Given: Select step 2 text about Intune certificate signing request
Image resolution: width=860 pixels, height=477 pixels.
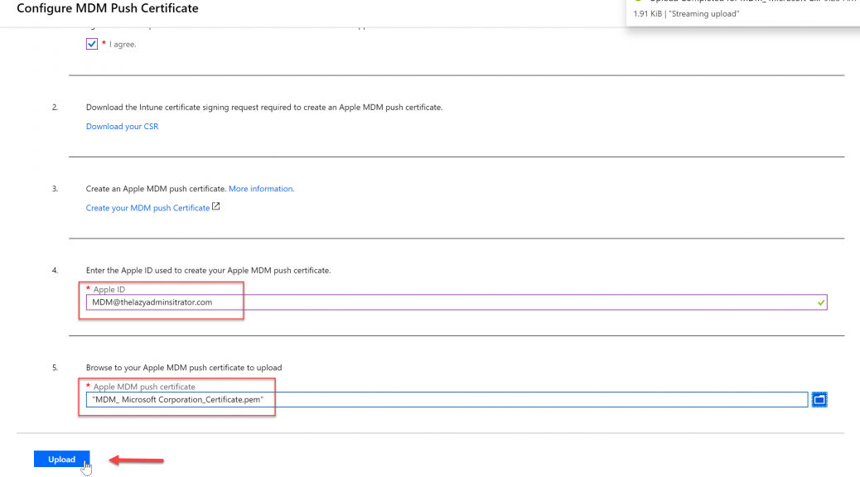Looking at the screenshot, I should (263, 108).
